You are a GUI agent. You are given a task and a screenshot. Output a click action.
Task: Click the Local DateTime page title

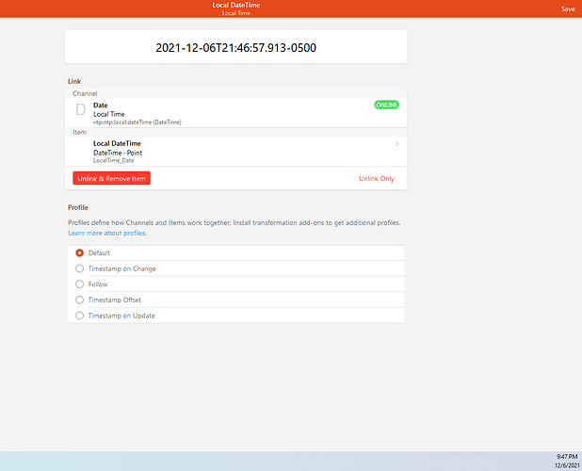click(x=236, y=5)
